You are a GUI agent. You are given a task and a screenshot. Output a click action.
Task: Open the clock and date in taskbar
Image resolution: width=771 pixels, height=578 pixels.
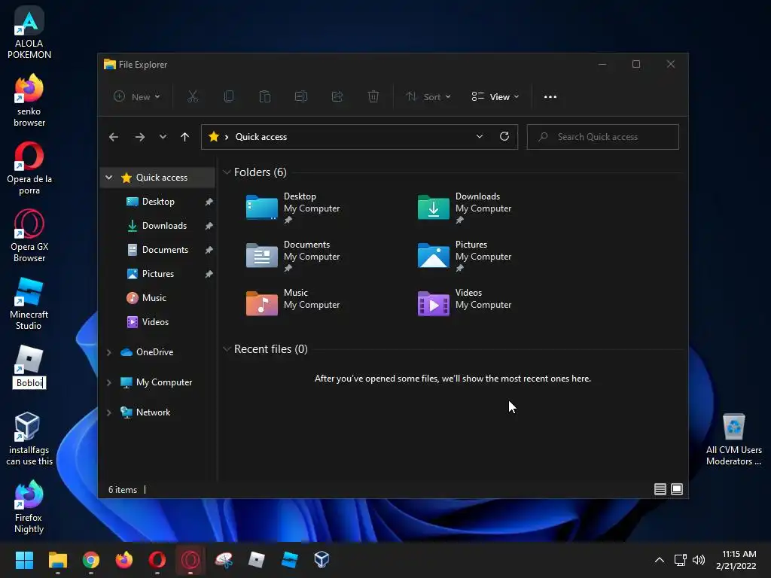(736, 560)
